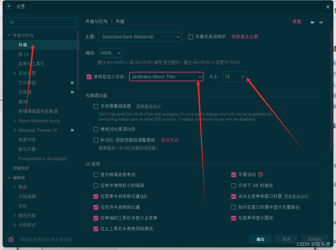Enable 使用对比度滚动条 checkbox
The width and height of the screenshot is (336, 250).
96,129
